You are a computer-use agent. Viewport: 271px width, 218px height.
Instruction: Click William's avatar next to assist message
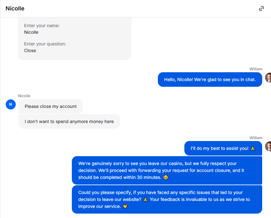[268, 146]
